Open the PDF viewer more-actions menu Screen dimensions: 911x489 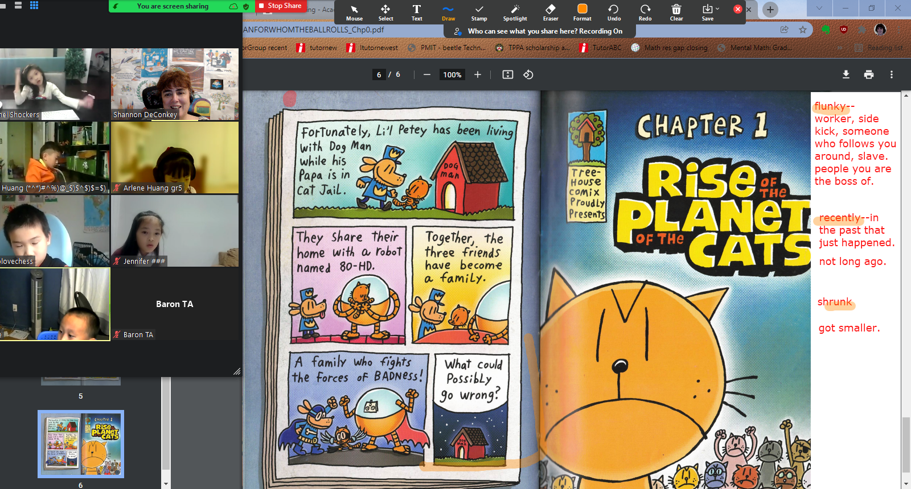pyautogui.click(x=892, y=74)
